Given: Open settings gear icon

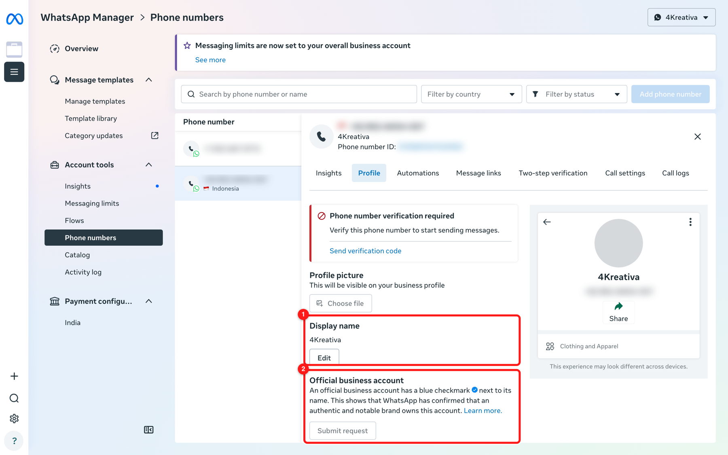Looking at the screenshot, I should click(14, 419).
